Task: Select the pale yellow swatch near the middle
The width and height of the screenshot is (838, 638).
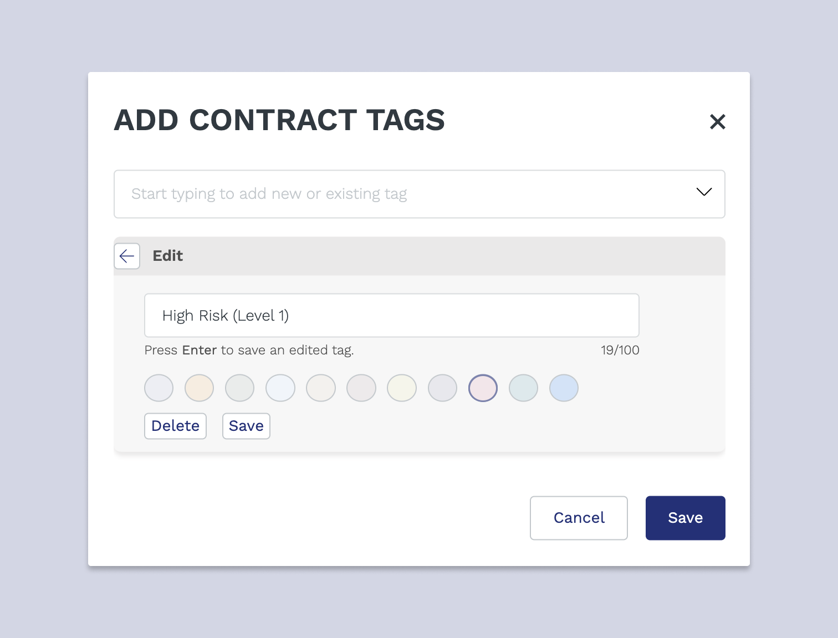Action: click(401, 388)
